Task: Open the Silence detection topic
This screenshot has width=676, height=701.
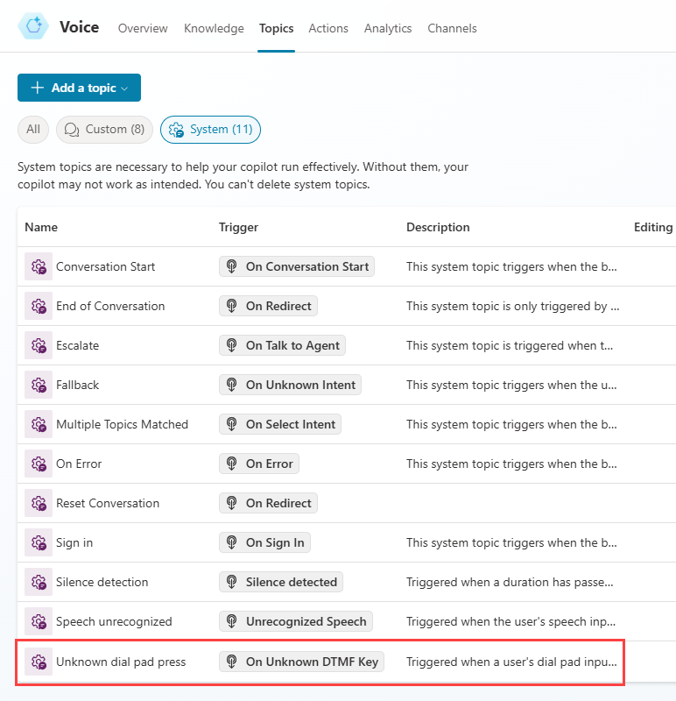Action: click(x=102, y=582)
